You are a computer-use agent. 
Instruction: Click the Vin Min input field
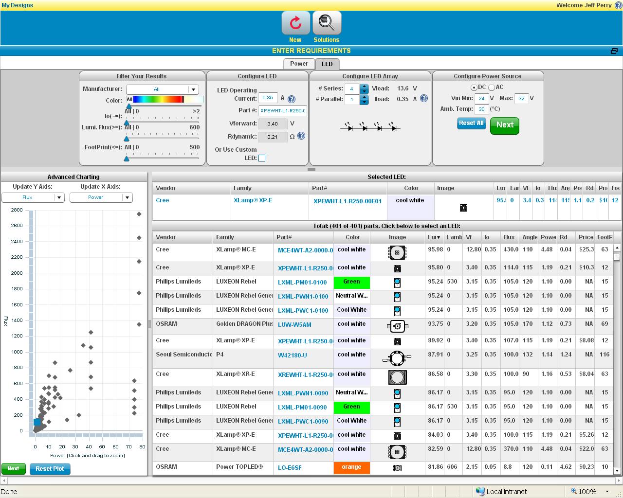pyautogui.click(x=481, y=98)
